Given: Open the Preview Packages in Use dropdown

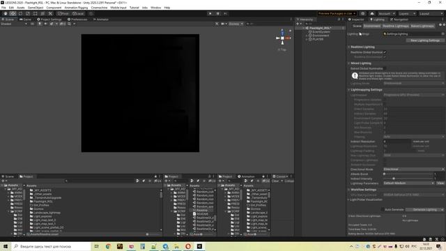Looking at the screenshot, I should [337, 13].
